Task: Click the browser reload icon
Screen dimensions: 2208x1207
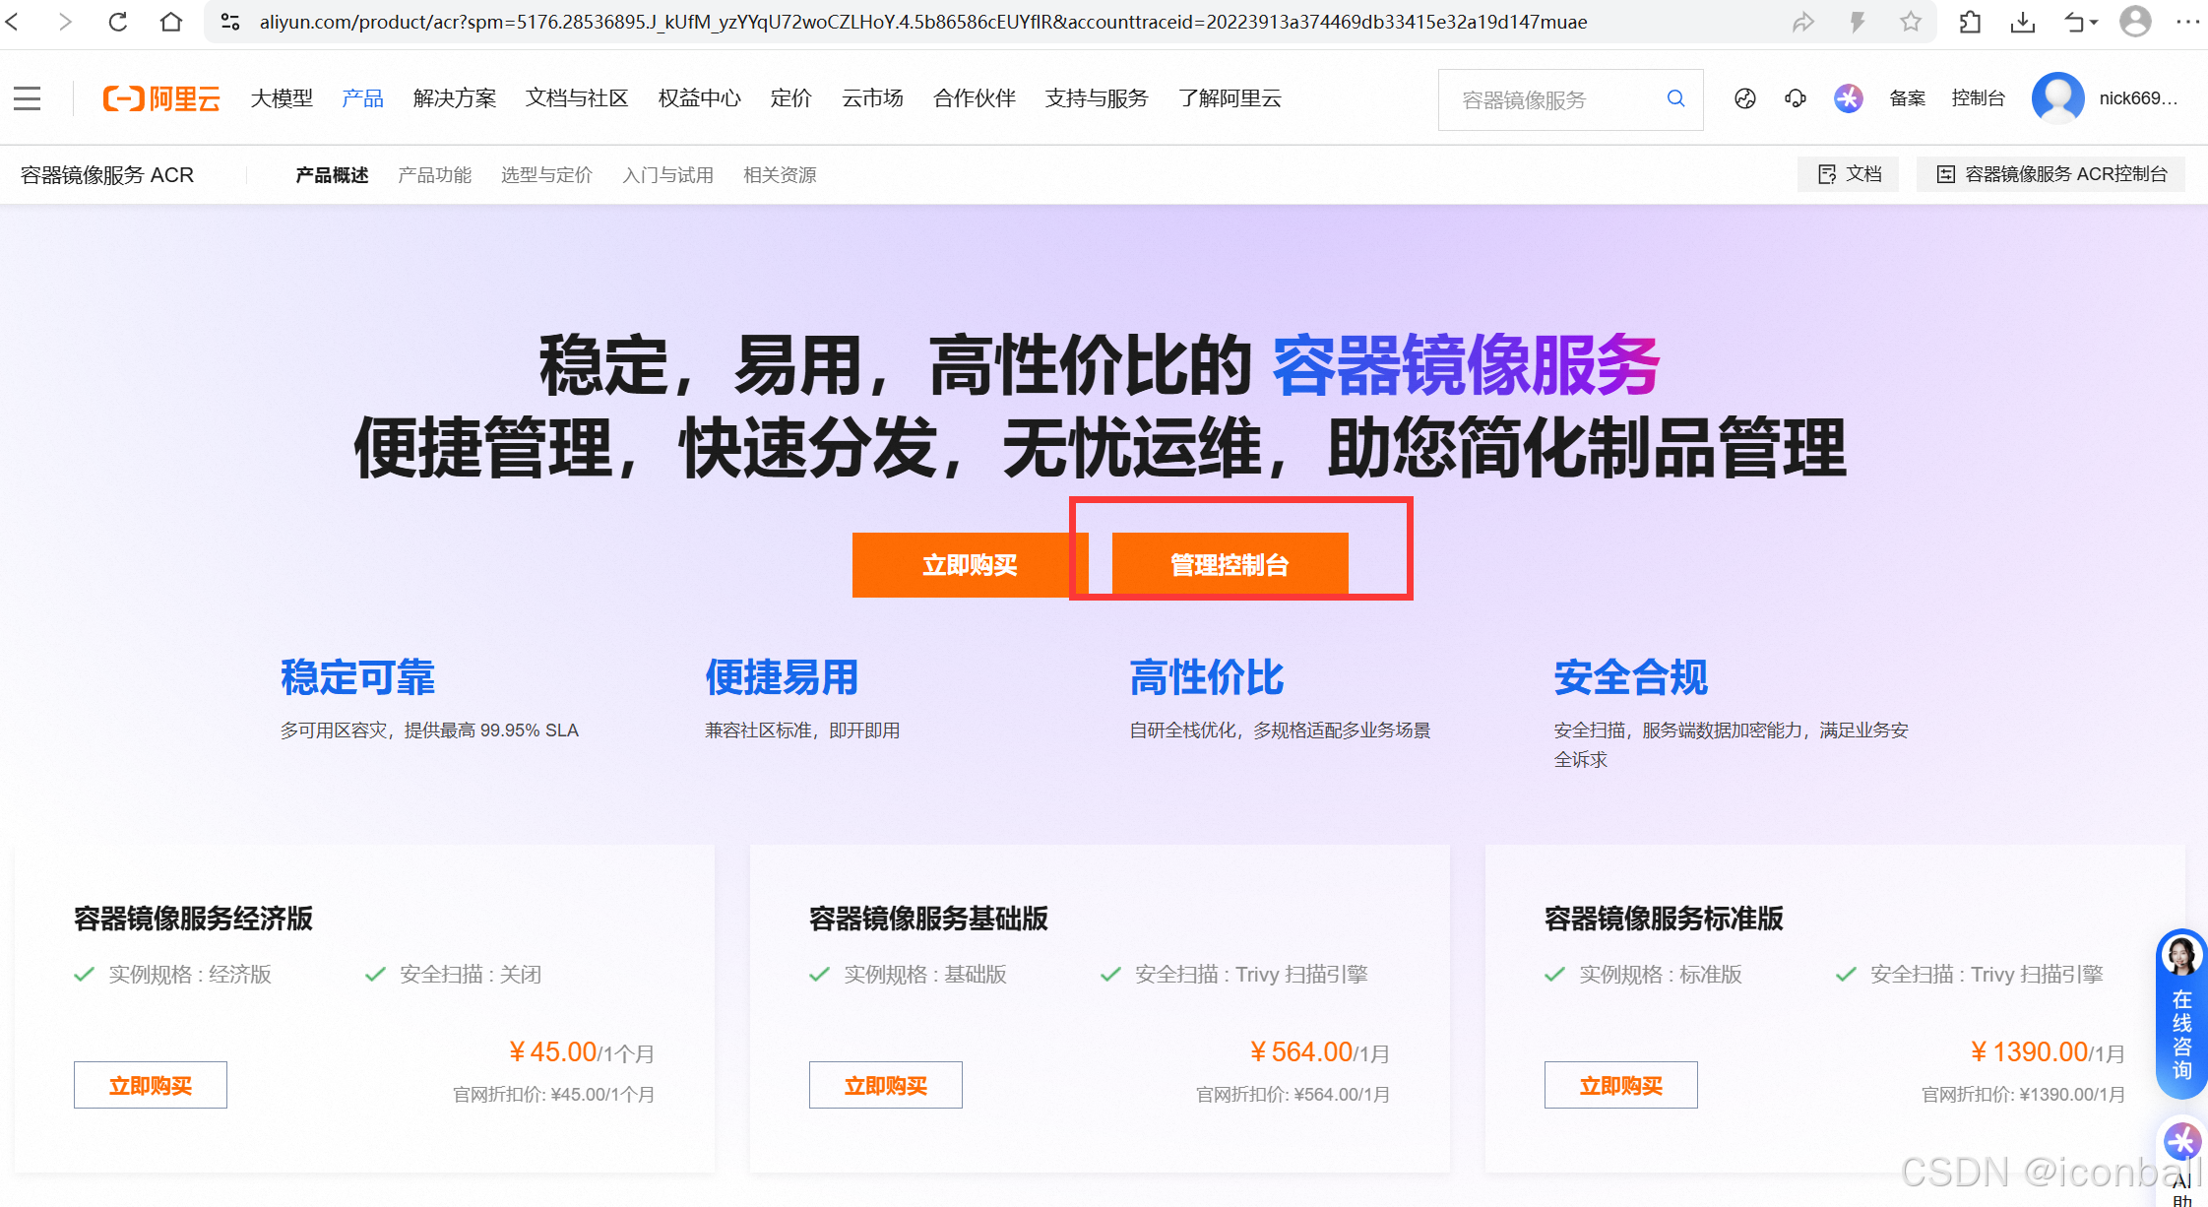Action: coord(118,22)
